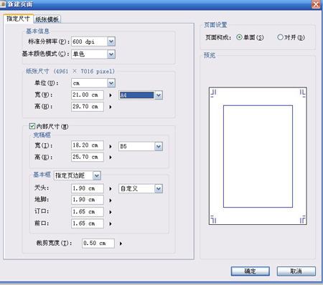Click arrow beside finished frame height 25.70 cm

(x=111, y=158)
